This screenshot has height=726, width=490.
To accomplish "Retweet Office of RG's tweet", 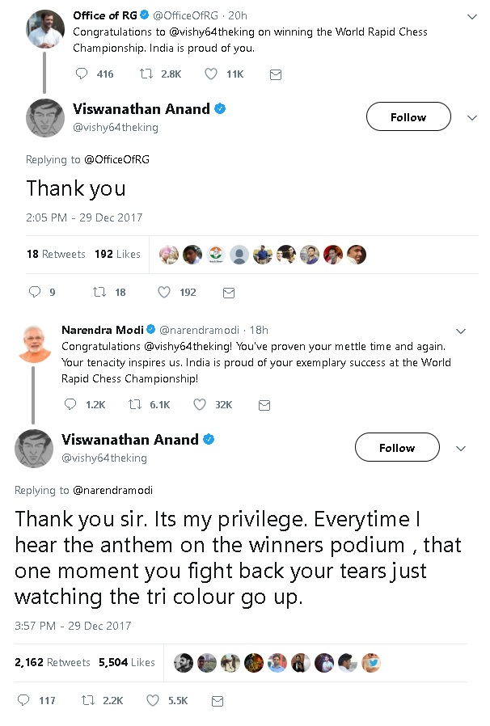I will click(146, 74).
